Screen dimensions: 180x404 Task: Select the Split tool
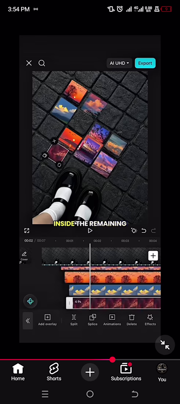coord(74,320)
